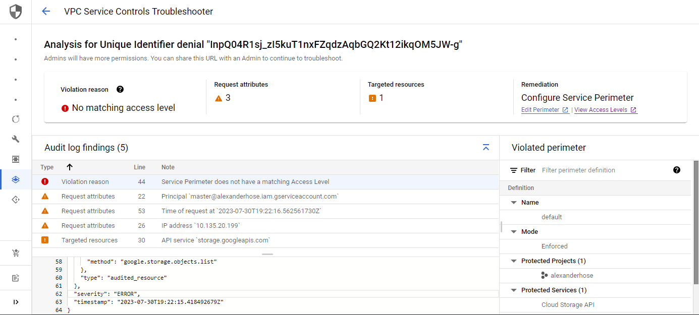Click the warning icon on the Principal row

[45, 197]
